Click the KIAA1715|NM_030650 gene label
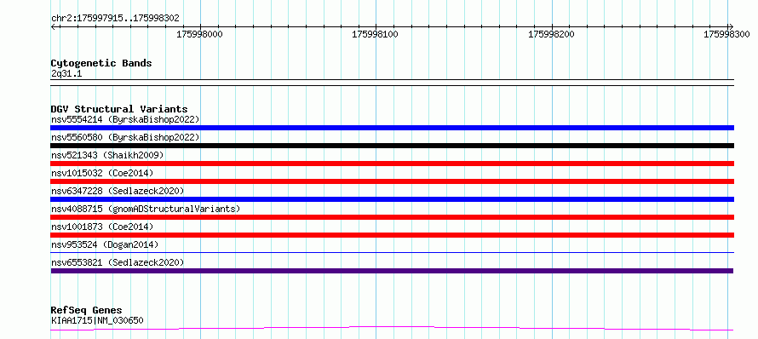The height and width of the screenshot is (339, 758). 97,320
